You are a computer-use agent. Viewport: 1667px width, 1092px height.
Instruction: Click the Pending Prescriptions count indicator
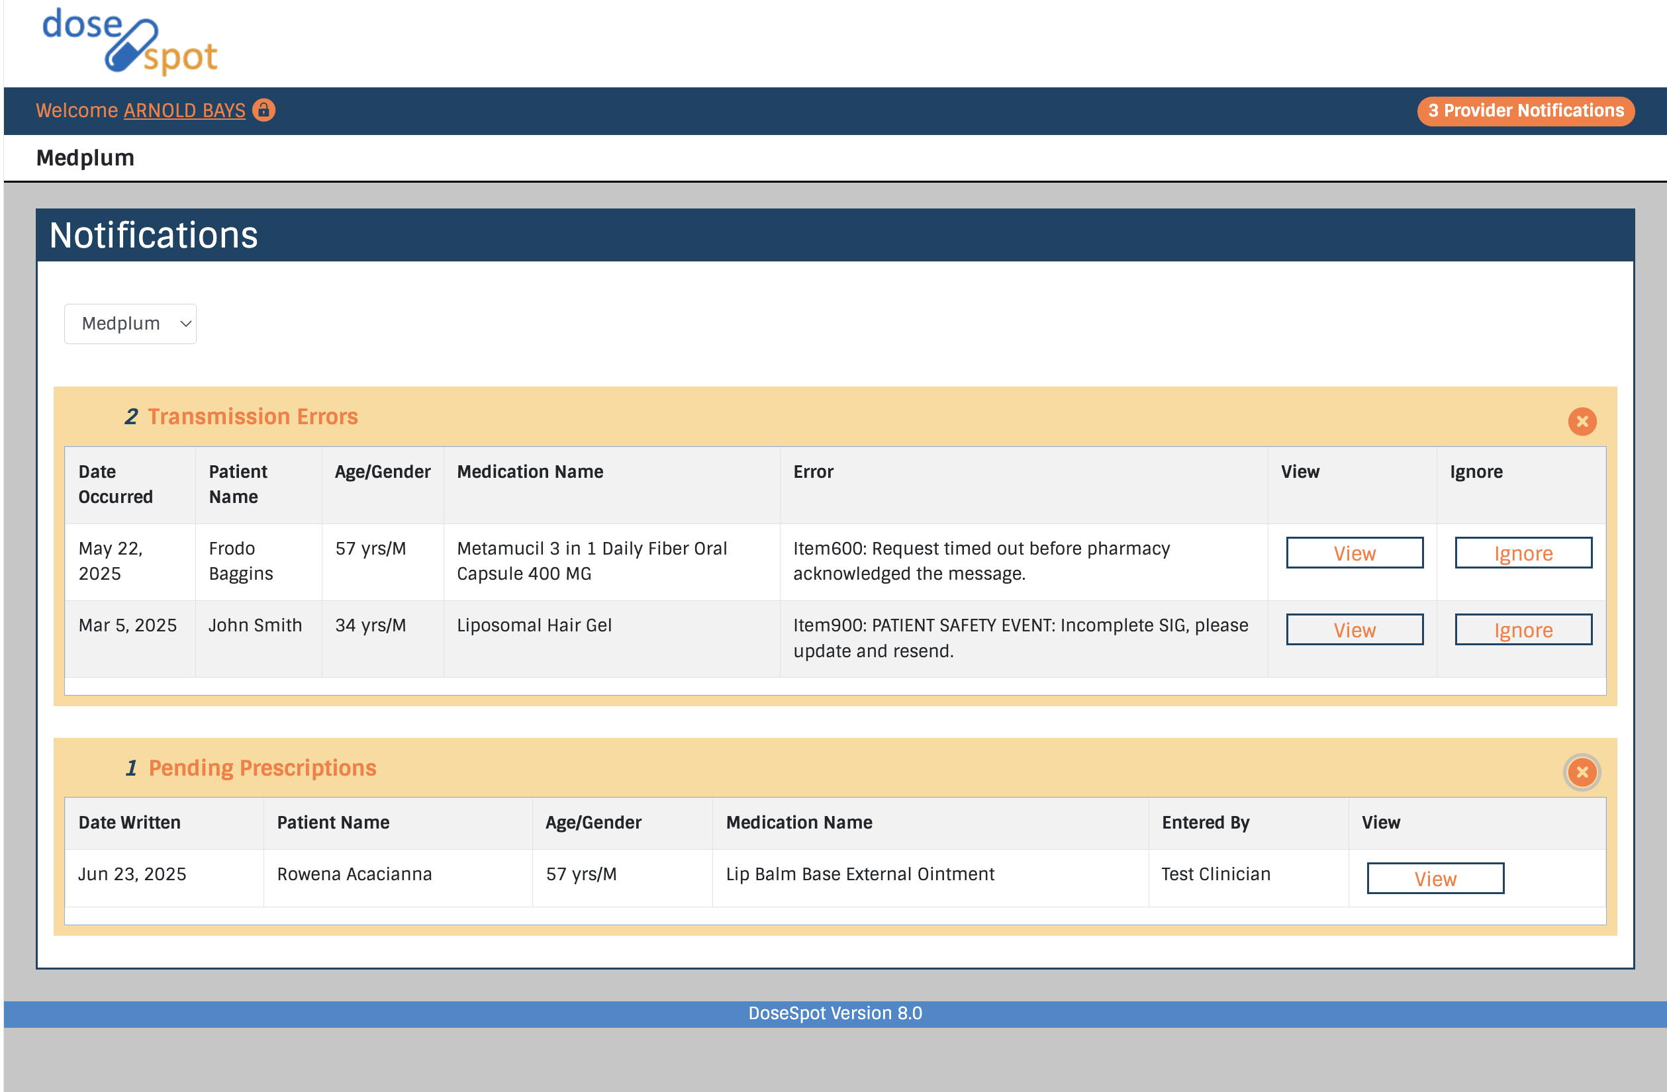(x=132, y=768)
